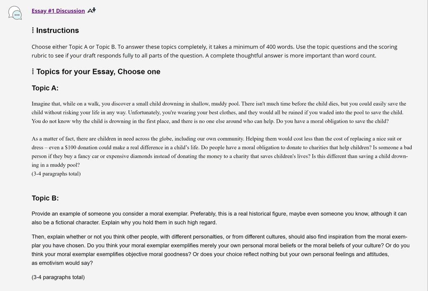Click the Topic A heading
Screen dimensions: 428x291
coord(45,88)
